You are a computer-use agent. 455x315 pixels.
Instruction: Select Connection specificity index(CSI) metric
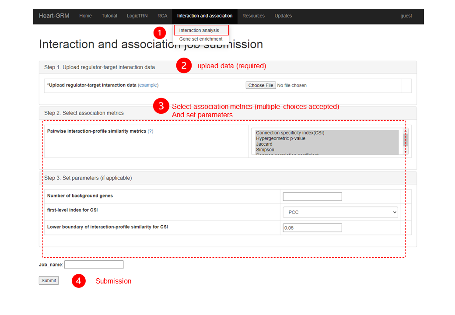coord(327,133)
